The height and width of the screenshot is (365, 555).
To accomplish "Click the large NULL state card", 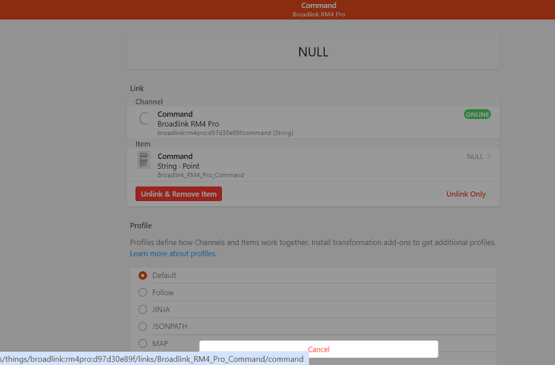I will click(x=313, y=51).
